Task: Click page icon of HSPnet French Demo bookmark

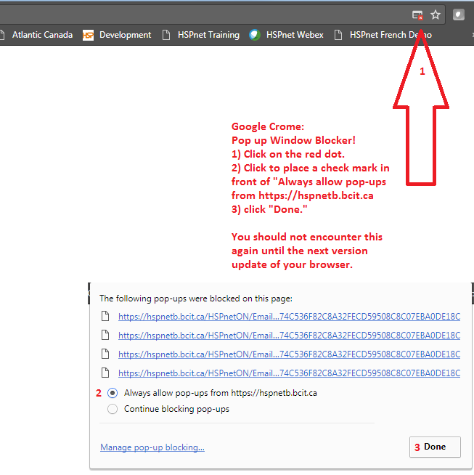Action: pos(338,35)
